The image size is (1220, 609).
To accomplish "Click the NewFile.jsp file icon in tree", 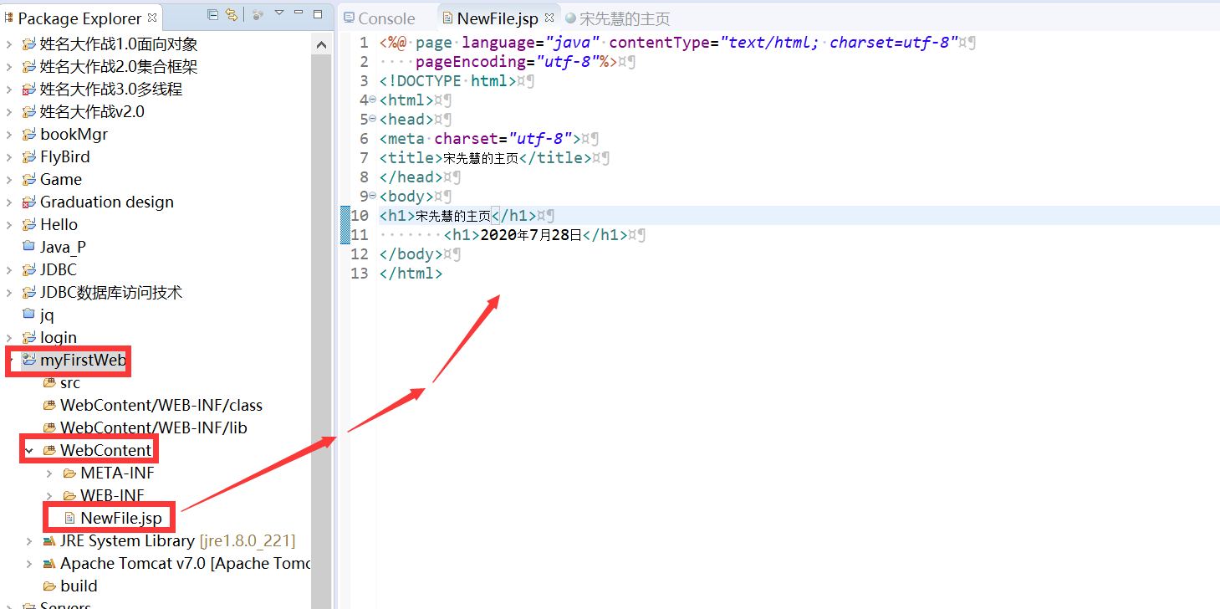I will (x=70, y=519).
